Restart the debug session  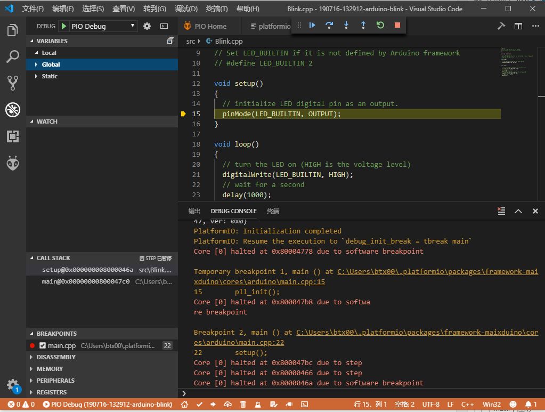pos(380,25)
